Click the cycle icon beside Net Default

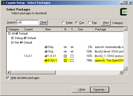[21, 43]
